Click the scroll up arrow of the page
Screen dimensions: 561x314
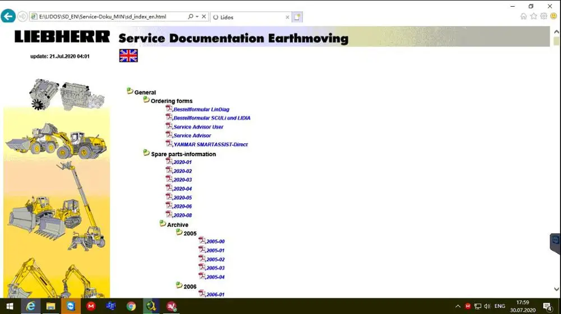(x=557, y=32)
